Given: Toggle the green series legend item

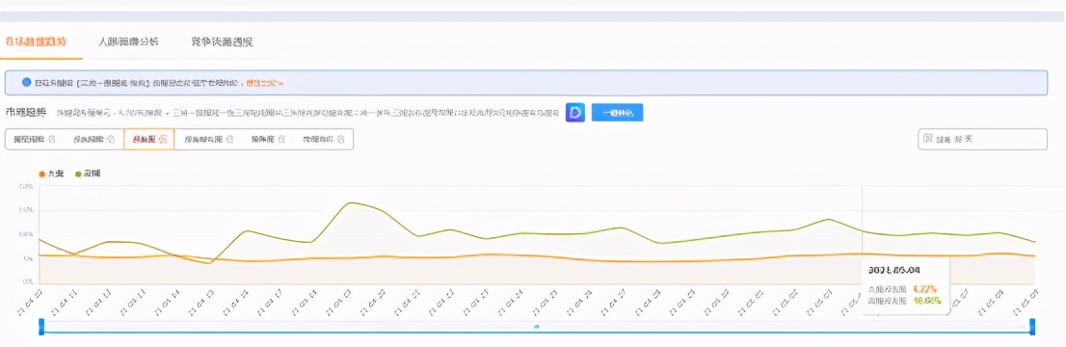Looking at the screenshot, I should [89, 174].
